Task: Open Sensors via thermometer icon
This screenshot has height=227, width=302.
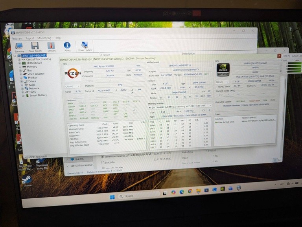Action: tap(51, 46)
